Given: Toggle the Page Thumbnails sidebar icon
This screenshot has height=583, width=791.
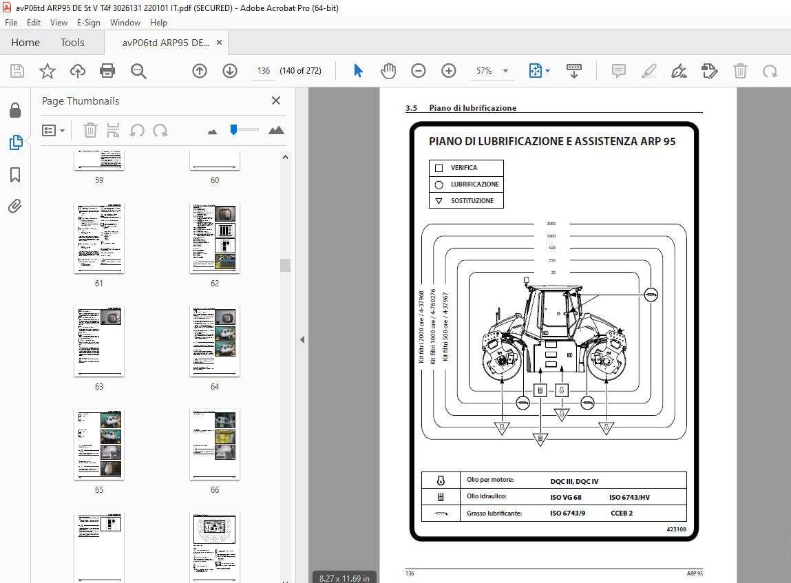Looking at the screenshot, I should point(16,142).
